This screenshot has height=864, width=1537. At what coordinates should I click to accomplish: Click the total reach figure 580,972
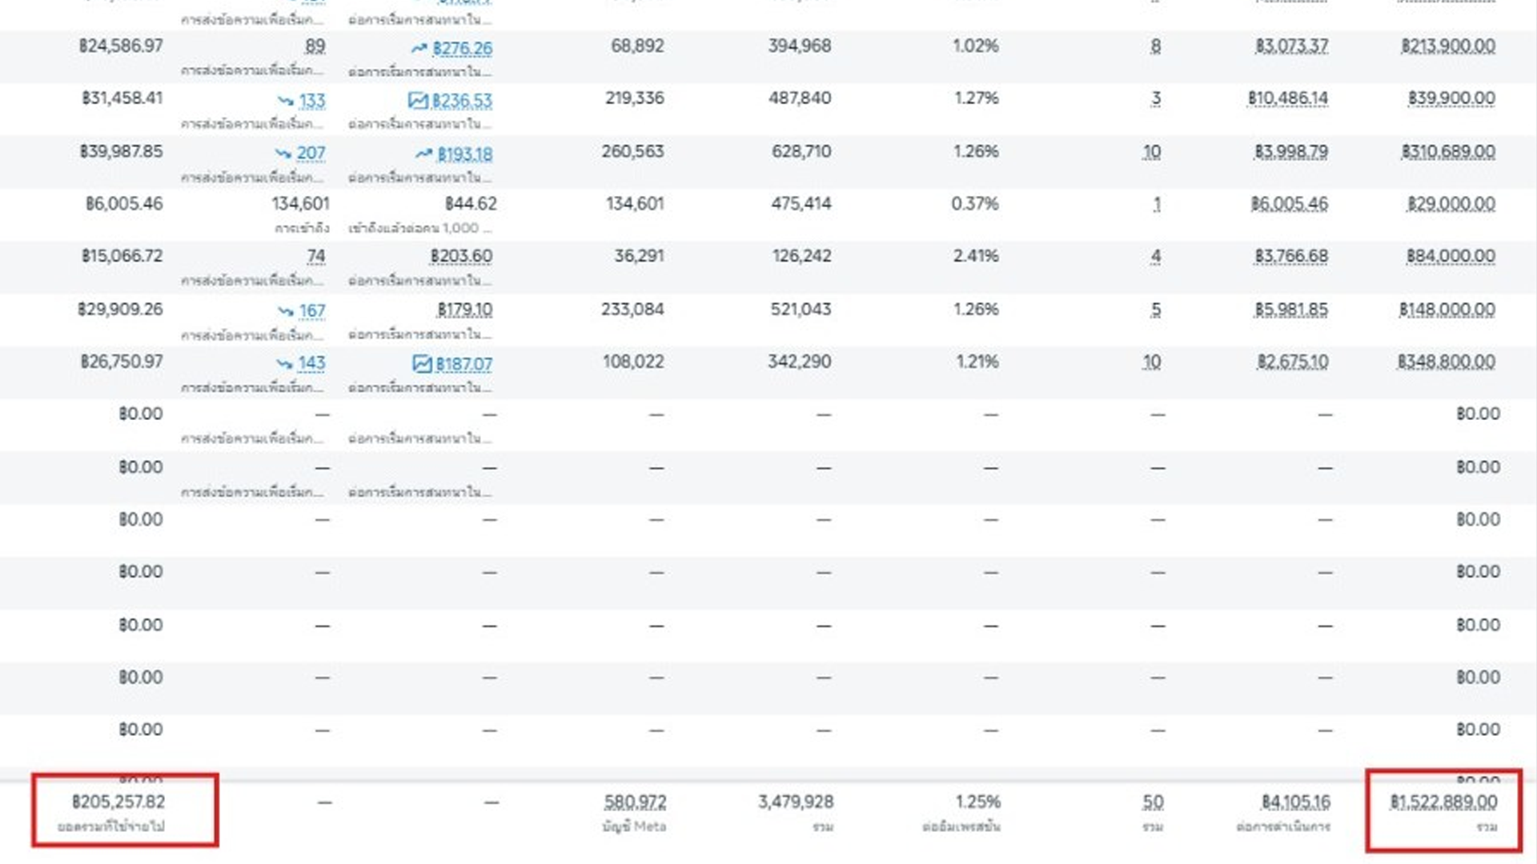[x=635, y=802]
